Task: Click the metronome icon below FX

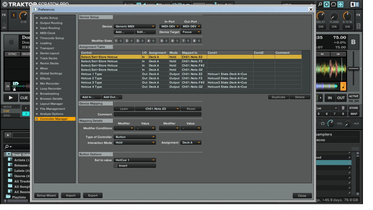Action: 4,26
